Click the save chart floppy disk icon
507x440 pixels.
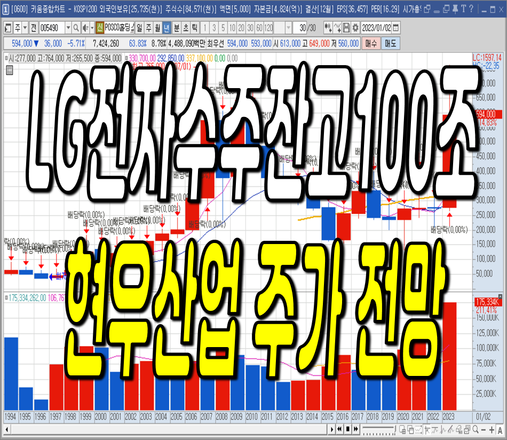click(346, 28)
